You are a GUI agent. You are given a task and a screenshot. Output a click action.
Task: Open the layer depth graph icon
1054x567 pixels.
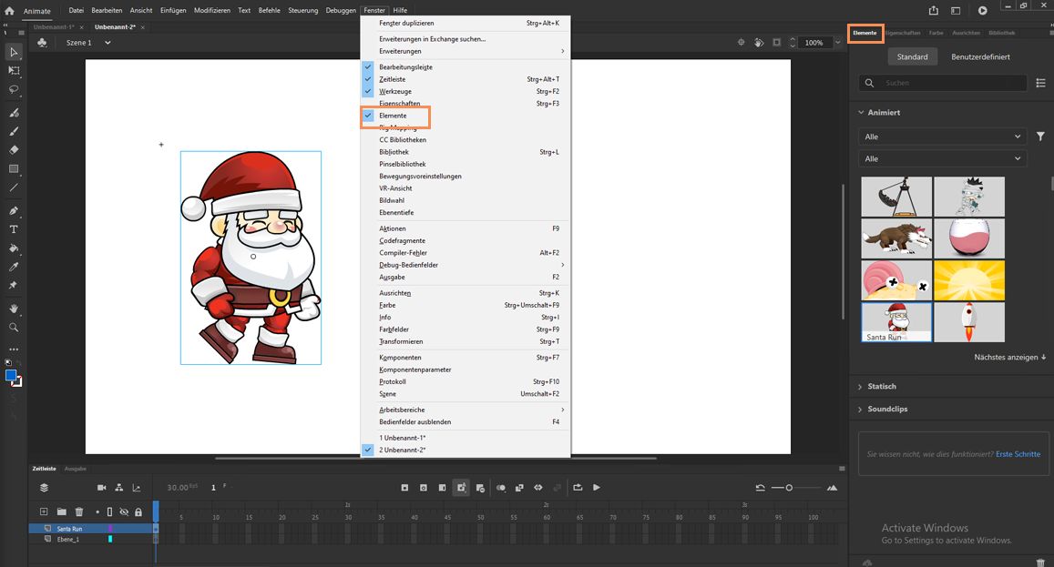(137, 488)
